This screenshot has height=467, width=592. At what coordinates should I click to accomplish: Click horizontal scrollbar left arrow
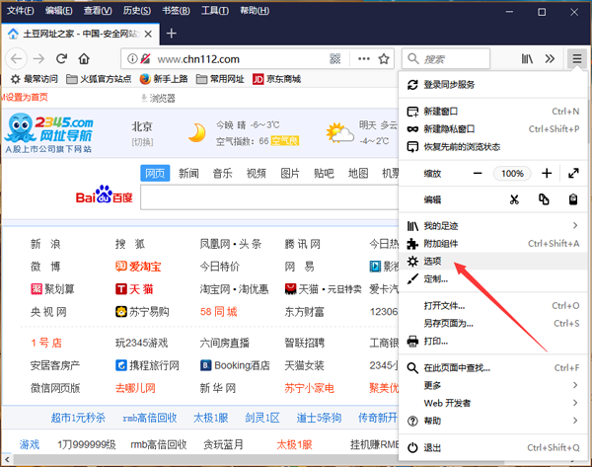[7, 460]
